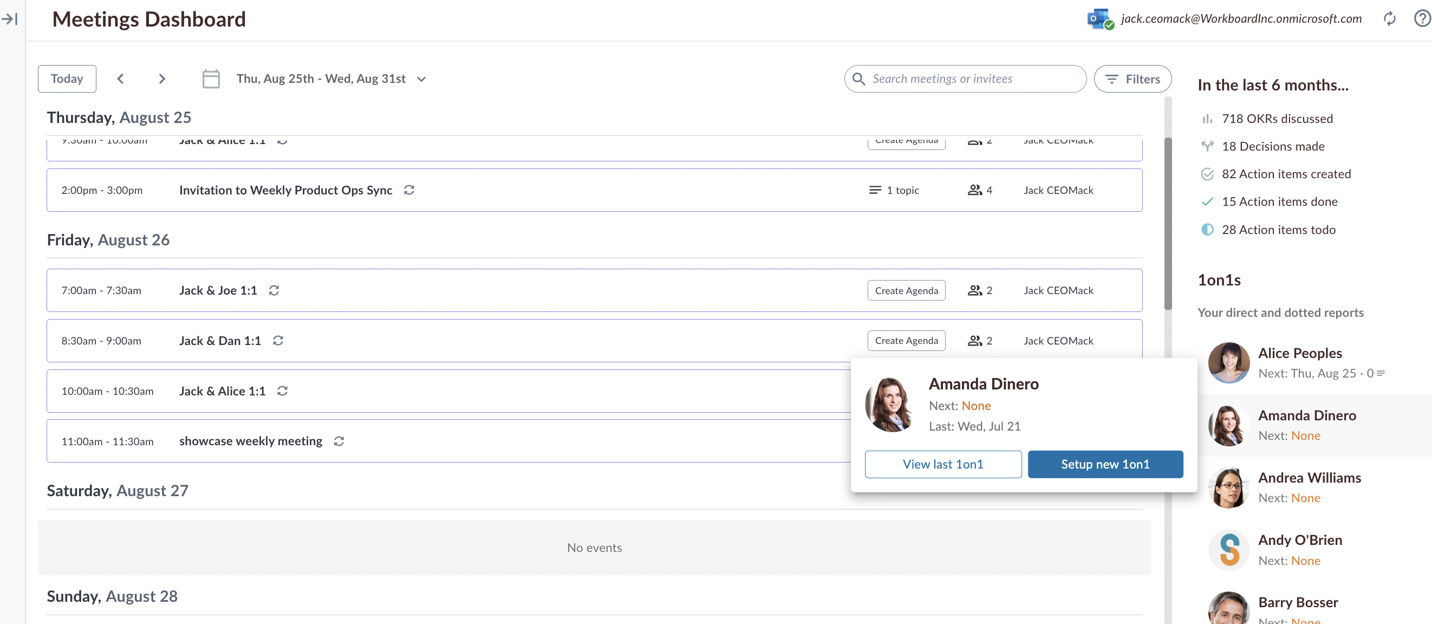Click recurring icon beside showcase weekly meeting
Viewport: 1432px width, 624px height.
tap(339, 441)
